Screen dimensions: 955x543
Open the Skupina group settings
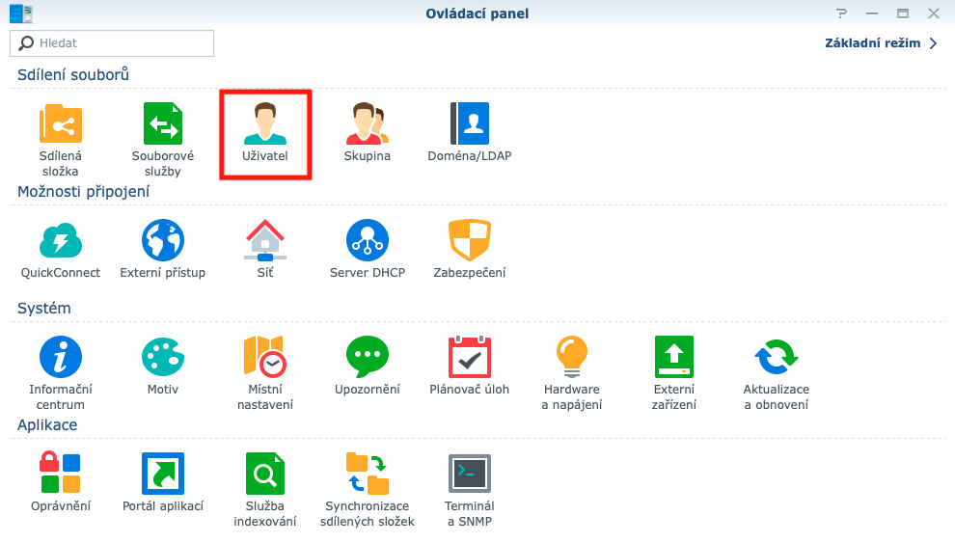(x=368, y=124)
